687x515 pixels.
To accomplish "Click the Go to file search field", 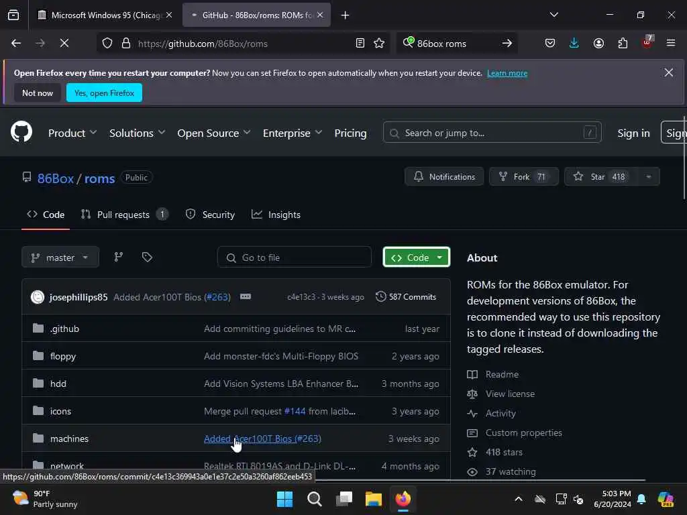I will (x=295, y=257).
